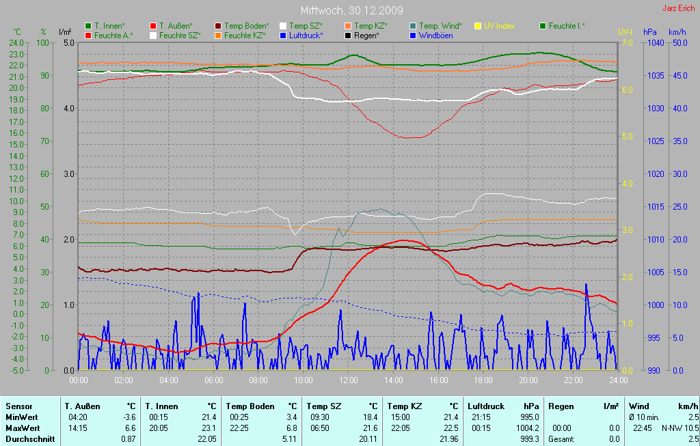The height and width of the screenshot is (446, 700).
Task: Click the Jarz Erich author text
Action: (x=678, y=8)
